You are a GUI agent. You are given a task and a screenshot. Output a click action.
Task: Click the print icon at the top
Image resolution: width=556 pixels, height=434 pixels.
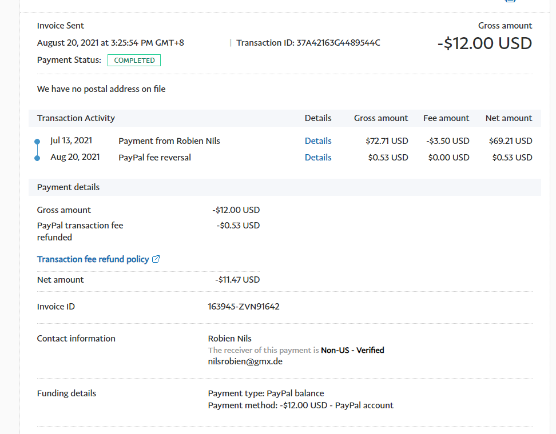pyautogui.click(x=510, y=1)
